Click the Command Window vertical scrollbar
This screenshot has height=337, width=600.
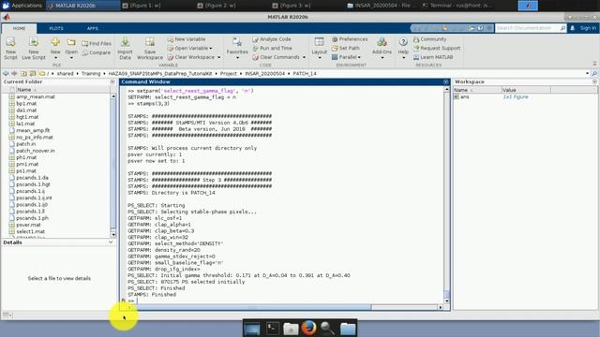446,195
